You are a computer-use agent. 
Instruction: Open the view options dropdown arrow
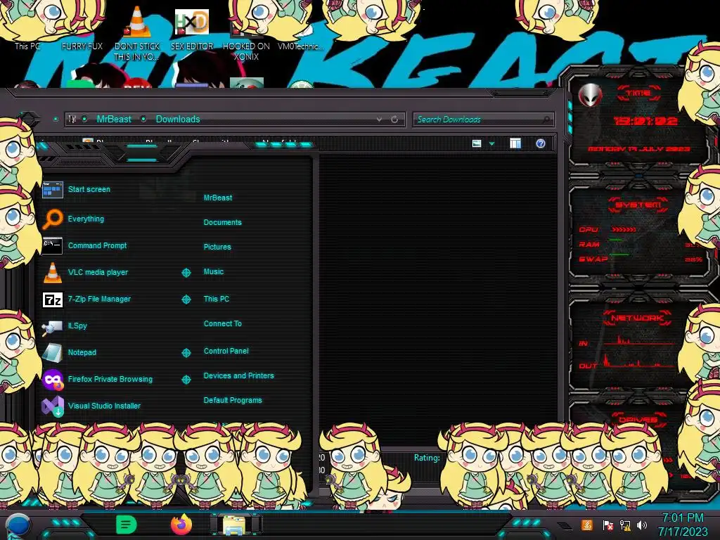[491, 144]
